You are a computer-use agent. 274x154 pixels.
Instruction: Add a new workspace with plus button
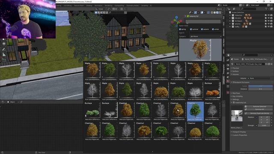[x=151, y=6]
